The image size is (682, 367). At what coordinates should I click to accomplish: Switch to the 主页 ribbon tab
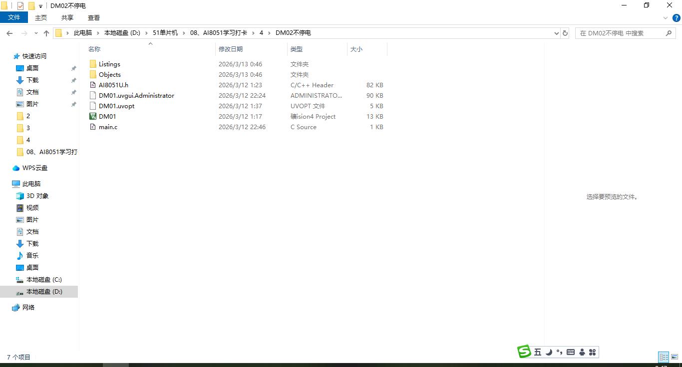pos(41,17)
